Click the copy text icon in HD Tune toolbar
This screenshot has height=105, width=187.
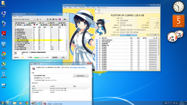click(x=48, y=19)
